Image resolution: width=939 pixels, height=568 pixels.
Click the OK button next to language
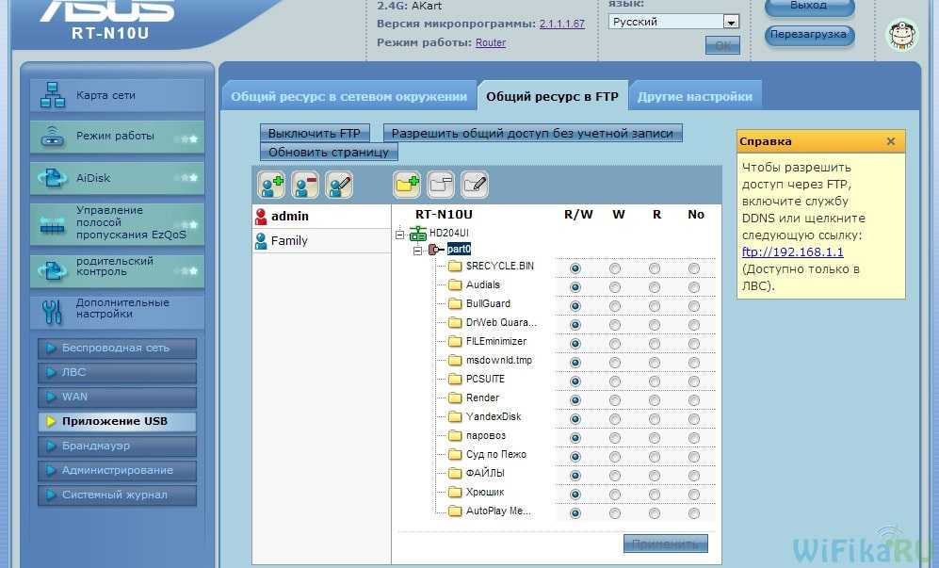(722, 45)
